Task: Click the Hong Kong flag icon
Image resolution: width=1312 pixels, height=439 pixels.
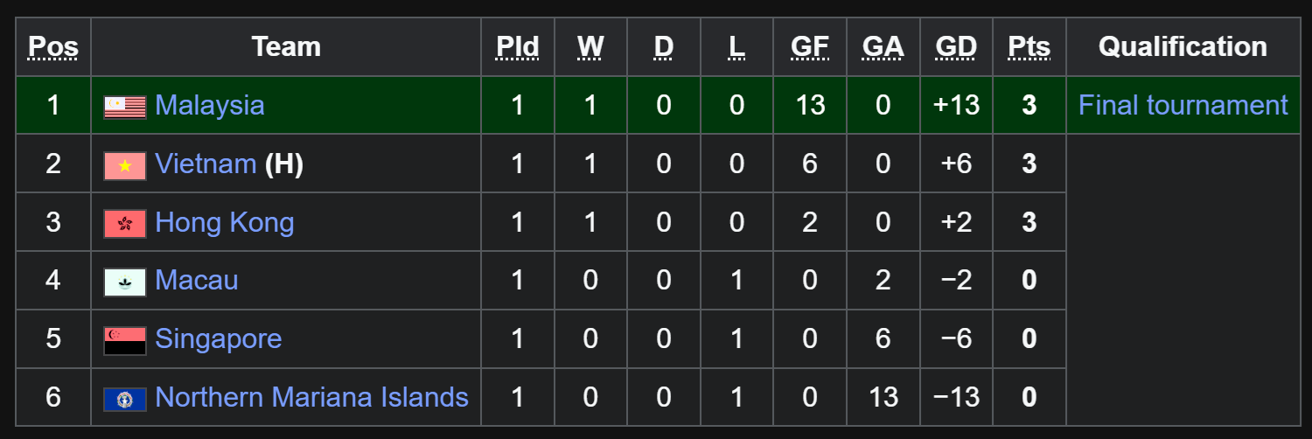Action: point(125,224)
